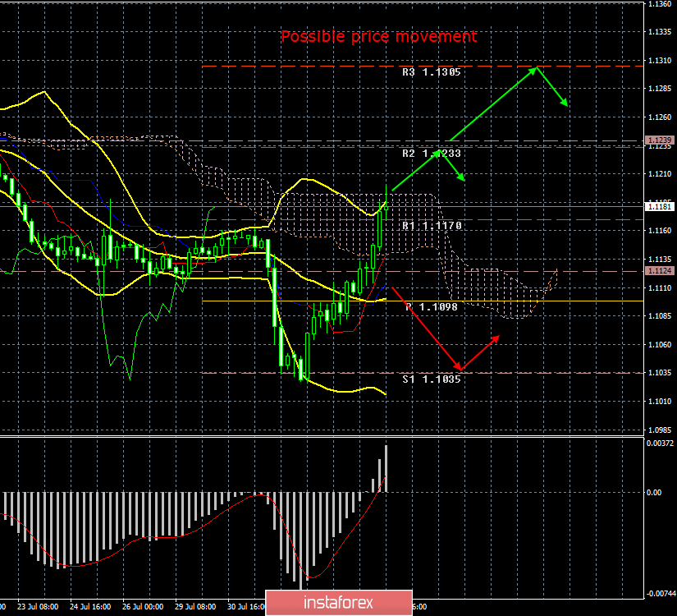Click the 'Possible price movement' title text
Image resolution: width=677 pixels, height=616 pixels.
pyautogui.click(x=378, y=37)
